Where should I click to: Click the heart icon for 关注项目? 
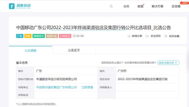pos(147,36)
